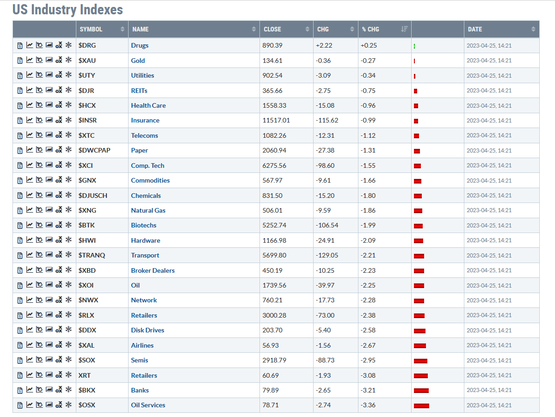Open SharpChart line-chart icon for XRT
Viewport: 555px width, 417px height.
pos(30,375)
